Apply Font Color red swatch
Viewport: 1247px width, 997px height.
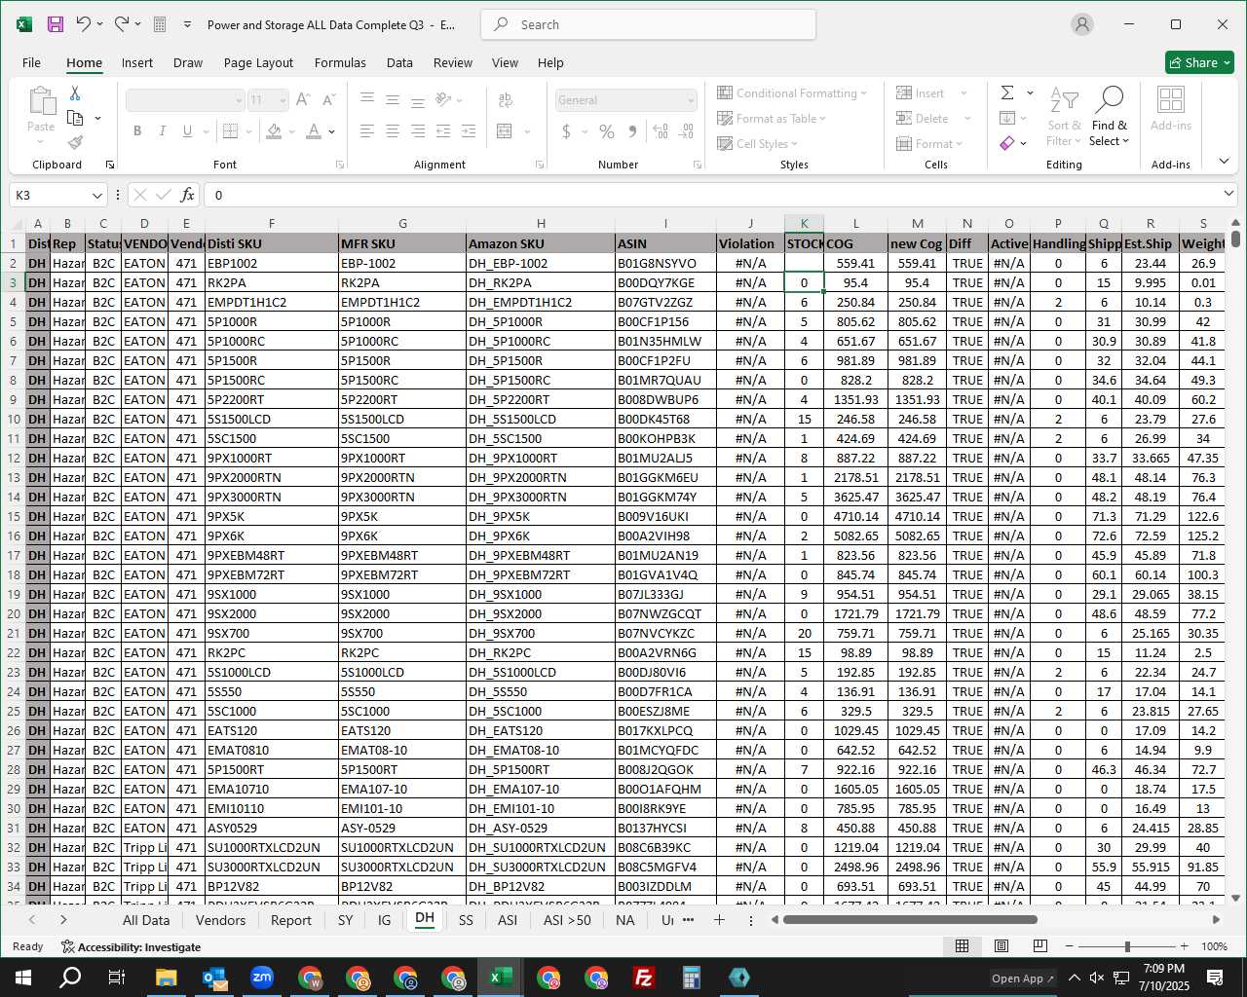[x=314, y=130]
